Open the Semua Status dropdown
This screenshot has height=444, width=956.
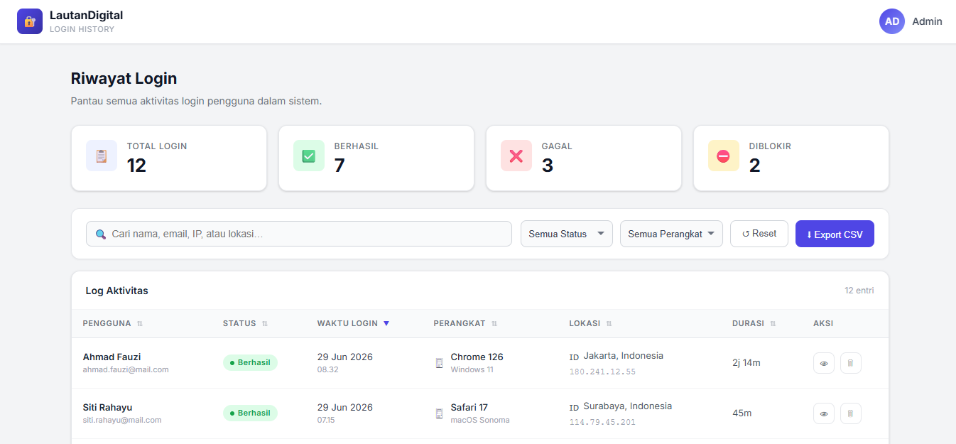tap(567, 234)
